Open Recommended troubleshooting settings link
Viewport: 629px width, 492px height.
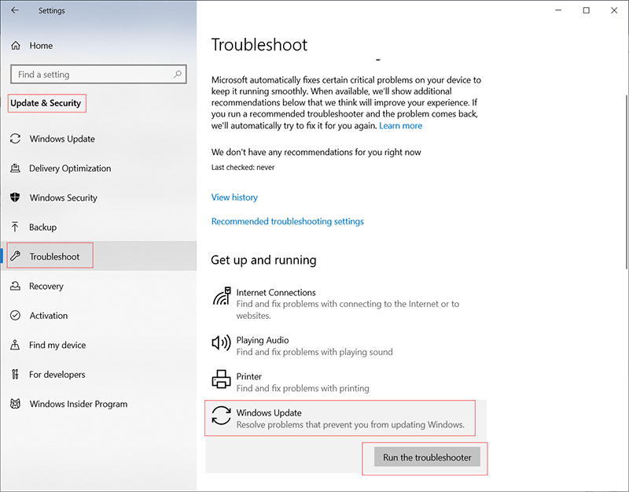(x=287, y=221)
